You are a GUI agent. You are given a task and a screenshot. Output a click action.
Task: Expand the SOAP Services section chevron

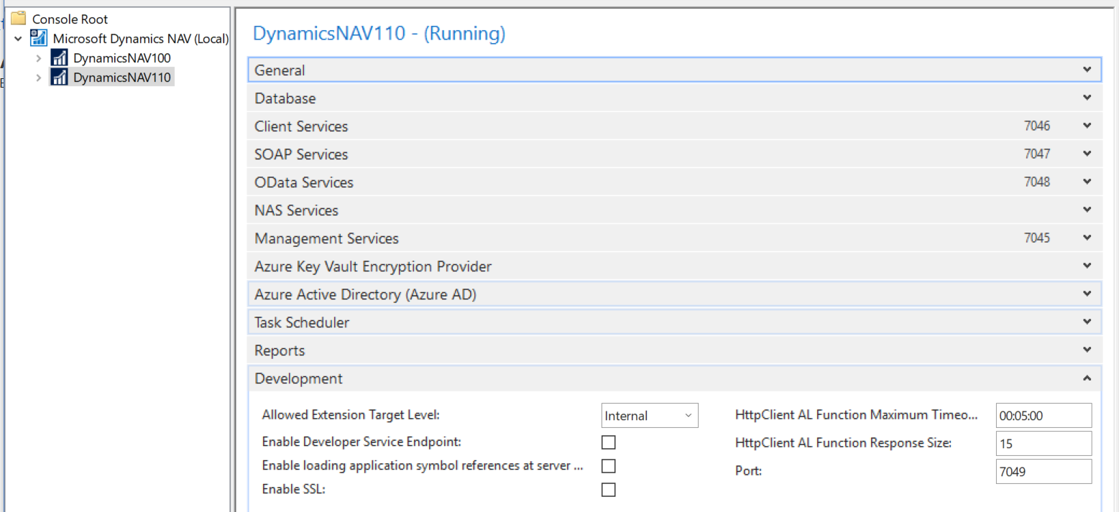tap(1087, 154)
